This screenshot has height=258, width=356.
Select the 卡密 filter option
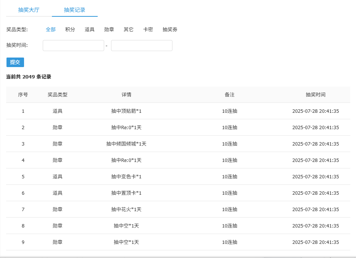[148, 29]
